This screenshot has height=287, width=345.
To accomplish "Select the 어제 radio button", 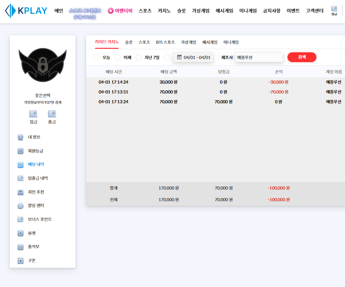I will pos(118,57).
